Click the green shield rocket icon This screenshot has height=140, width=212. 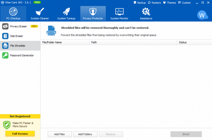click(7, 125)
